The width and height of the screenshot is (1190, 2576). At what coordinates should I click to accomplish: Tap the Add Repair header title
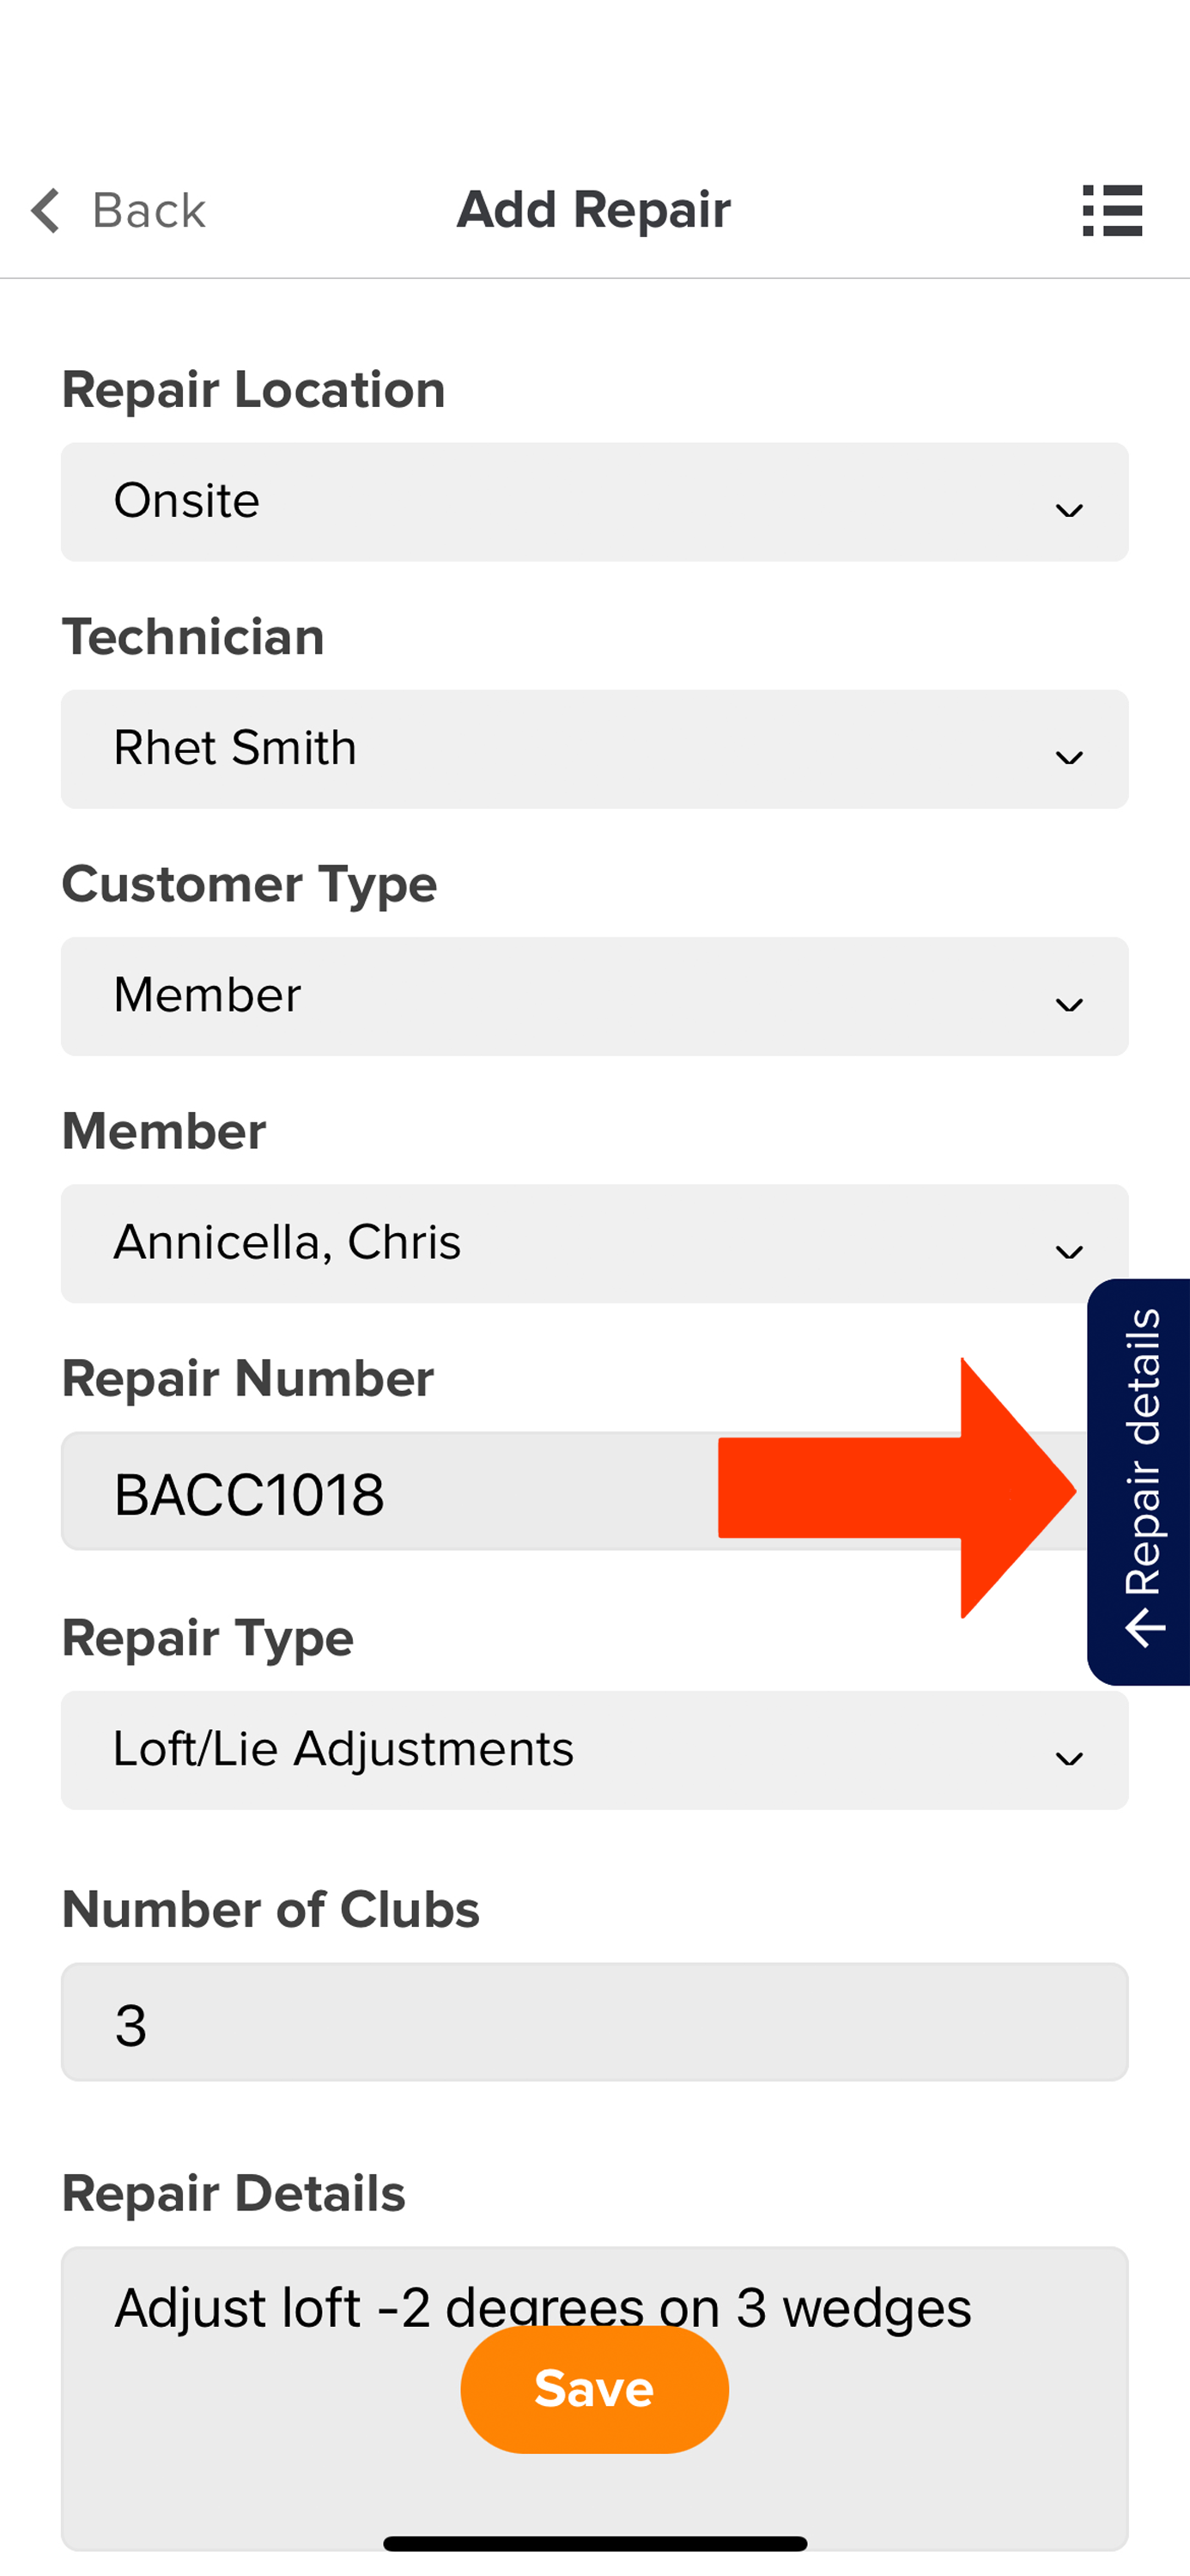pyautogui.click(x=594, y=210)
